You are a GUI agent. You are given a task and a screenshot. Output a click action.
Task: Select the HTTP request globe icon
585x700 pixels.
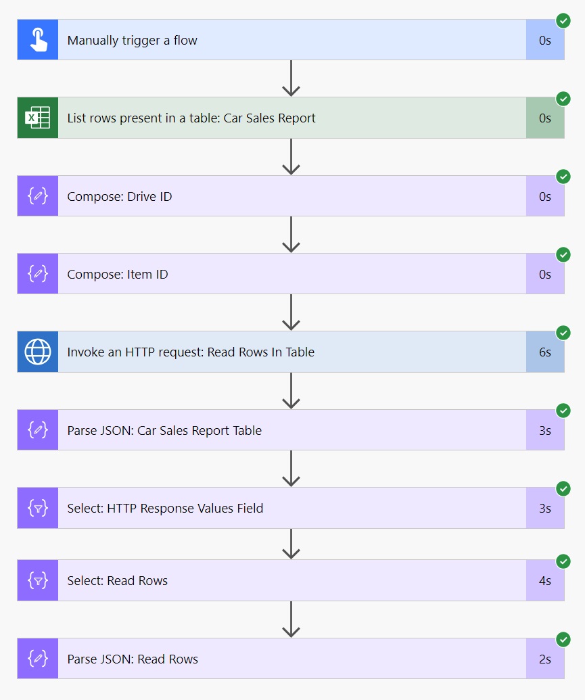click(38, 352)
